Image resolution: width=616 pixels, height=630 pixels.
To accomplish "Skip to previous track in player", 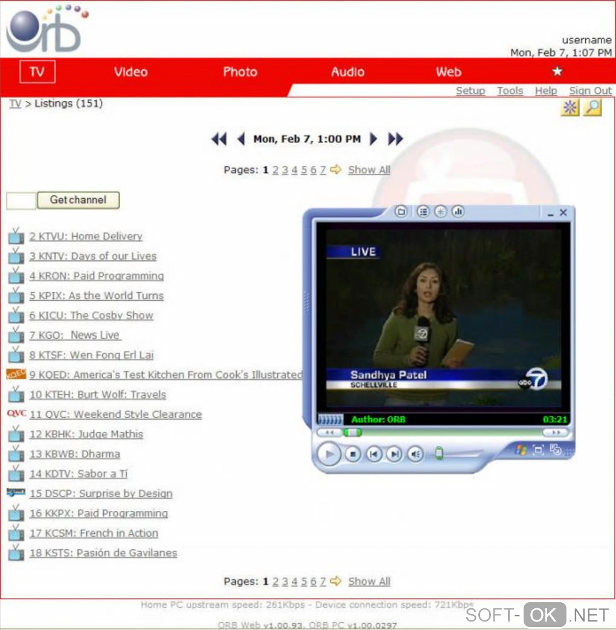I will (374, 454).
